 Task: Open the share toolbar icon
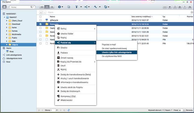tap(86, 7)
